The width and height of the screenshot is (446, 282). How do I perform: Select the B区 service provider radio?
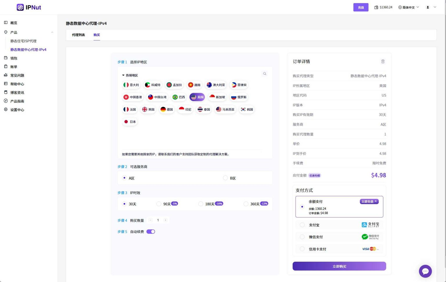[x=225, y=178]
